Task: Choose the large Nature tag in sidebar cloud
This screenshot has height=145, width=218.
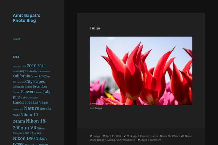Action: [32, 108]
